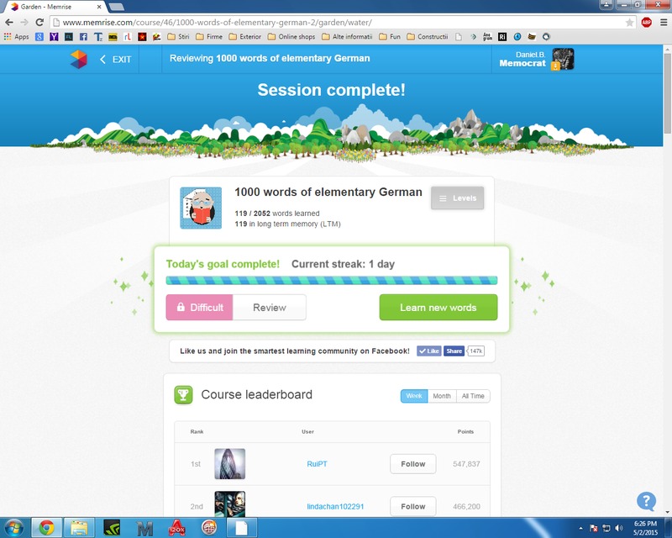Screen dimensions: 672x538
Task: Expand the Exterior bookmarks folder
Action: pyautogui.click(x=244, y=36)
